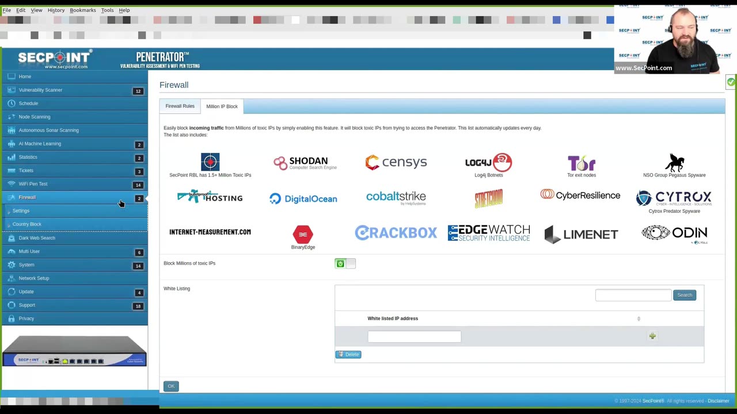Click the Stretchoid logo
Screen dimensions: 737x414
(x=488, y=199)
